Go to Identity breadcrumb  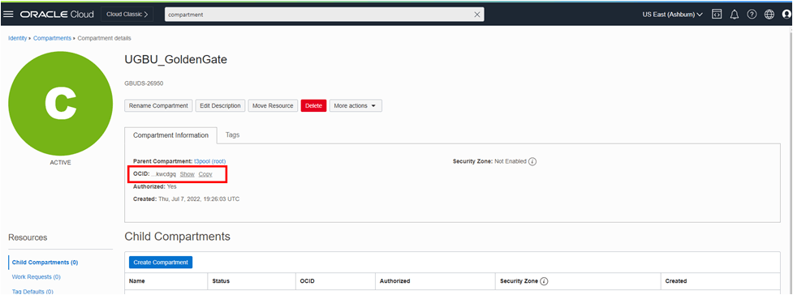[17, 38]
